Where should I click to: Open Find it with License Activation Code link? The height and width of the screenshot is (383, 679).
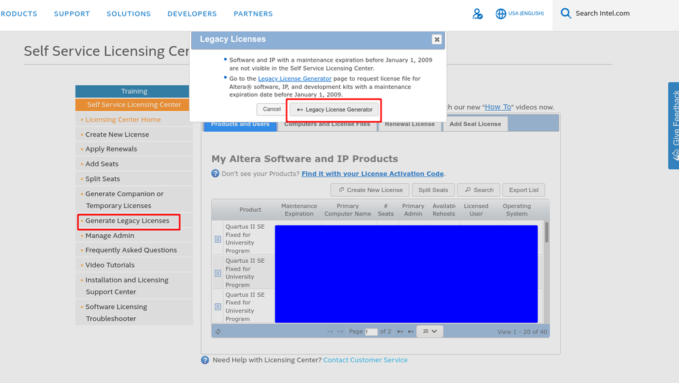tap(372, 174)
